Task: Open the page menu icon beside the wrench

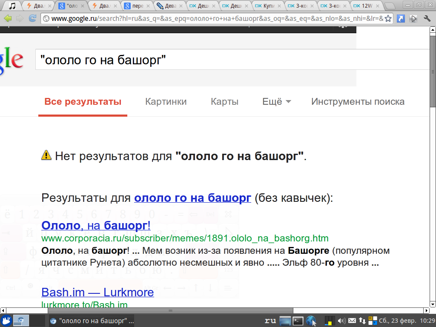Action: coord(413,19)
